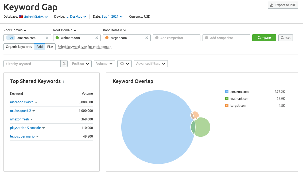Expand the oculus quest 2 arrow menu
The width and height of the screenshot is (303, 175).
click(x=34, y=111)
